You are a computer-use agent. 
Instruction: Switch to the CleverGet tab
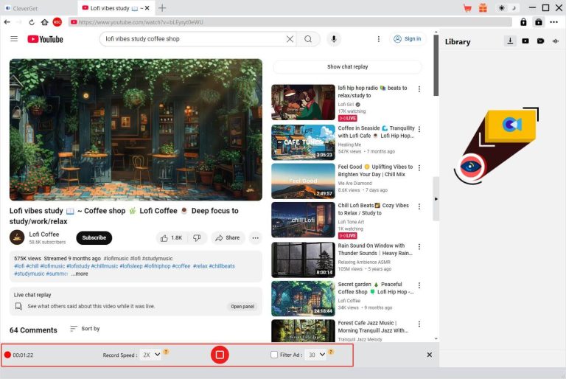click(37, 8)
